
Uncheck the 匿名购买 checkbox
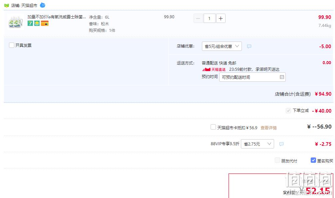313,160
